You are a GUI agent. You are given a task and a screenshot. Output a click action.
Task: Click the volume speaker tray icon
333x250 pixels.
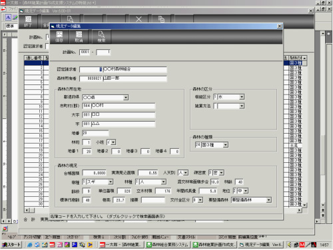point(290,245)
